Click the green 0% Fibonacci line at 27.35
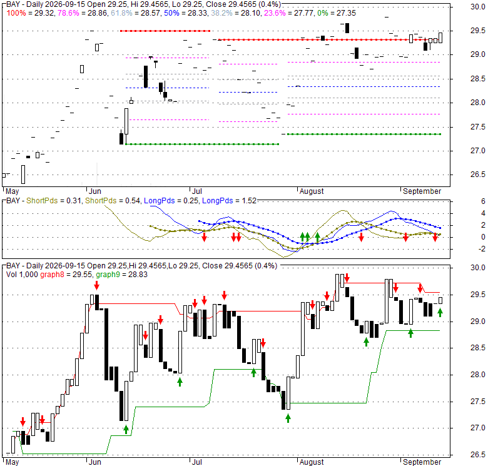The image size is (488, 466). 364,134
